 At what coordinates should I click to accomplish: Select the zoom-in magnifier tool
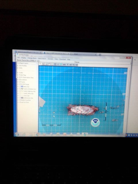click(x=43, y=64)
